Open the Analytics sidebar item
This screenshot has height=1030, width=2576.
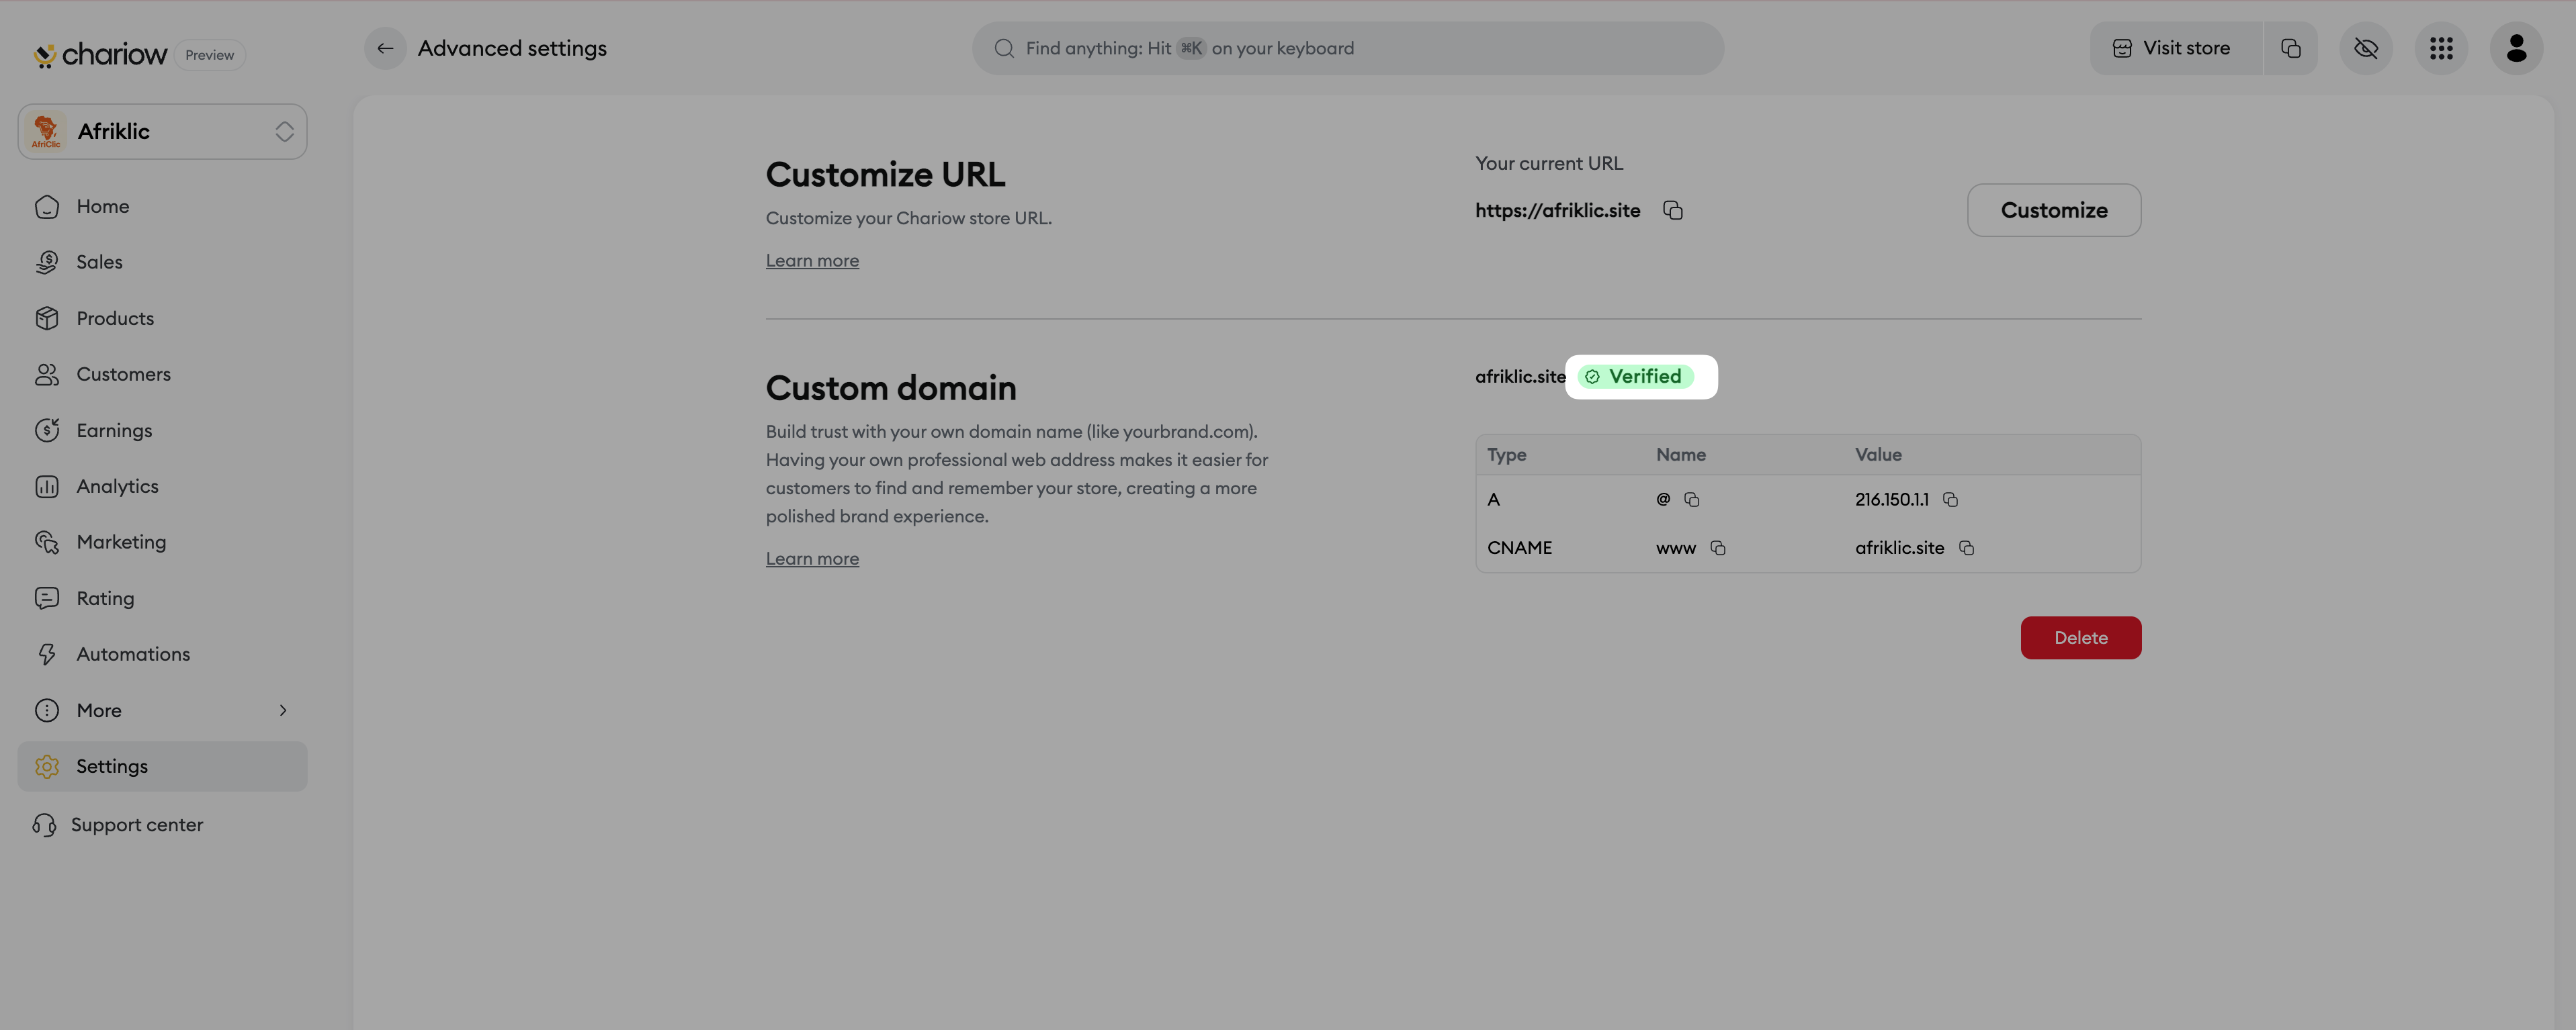[117, 487]
